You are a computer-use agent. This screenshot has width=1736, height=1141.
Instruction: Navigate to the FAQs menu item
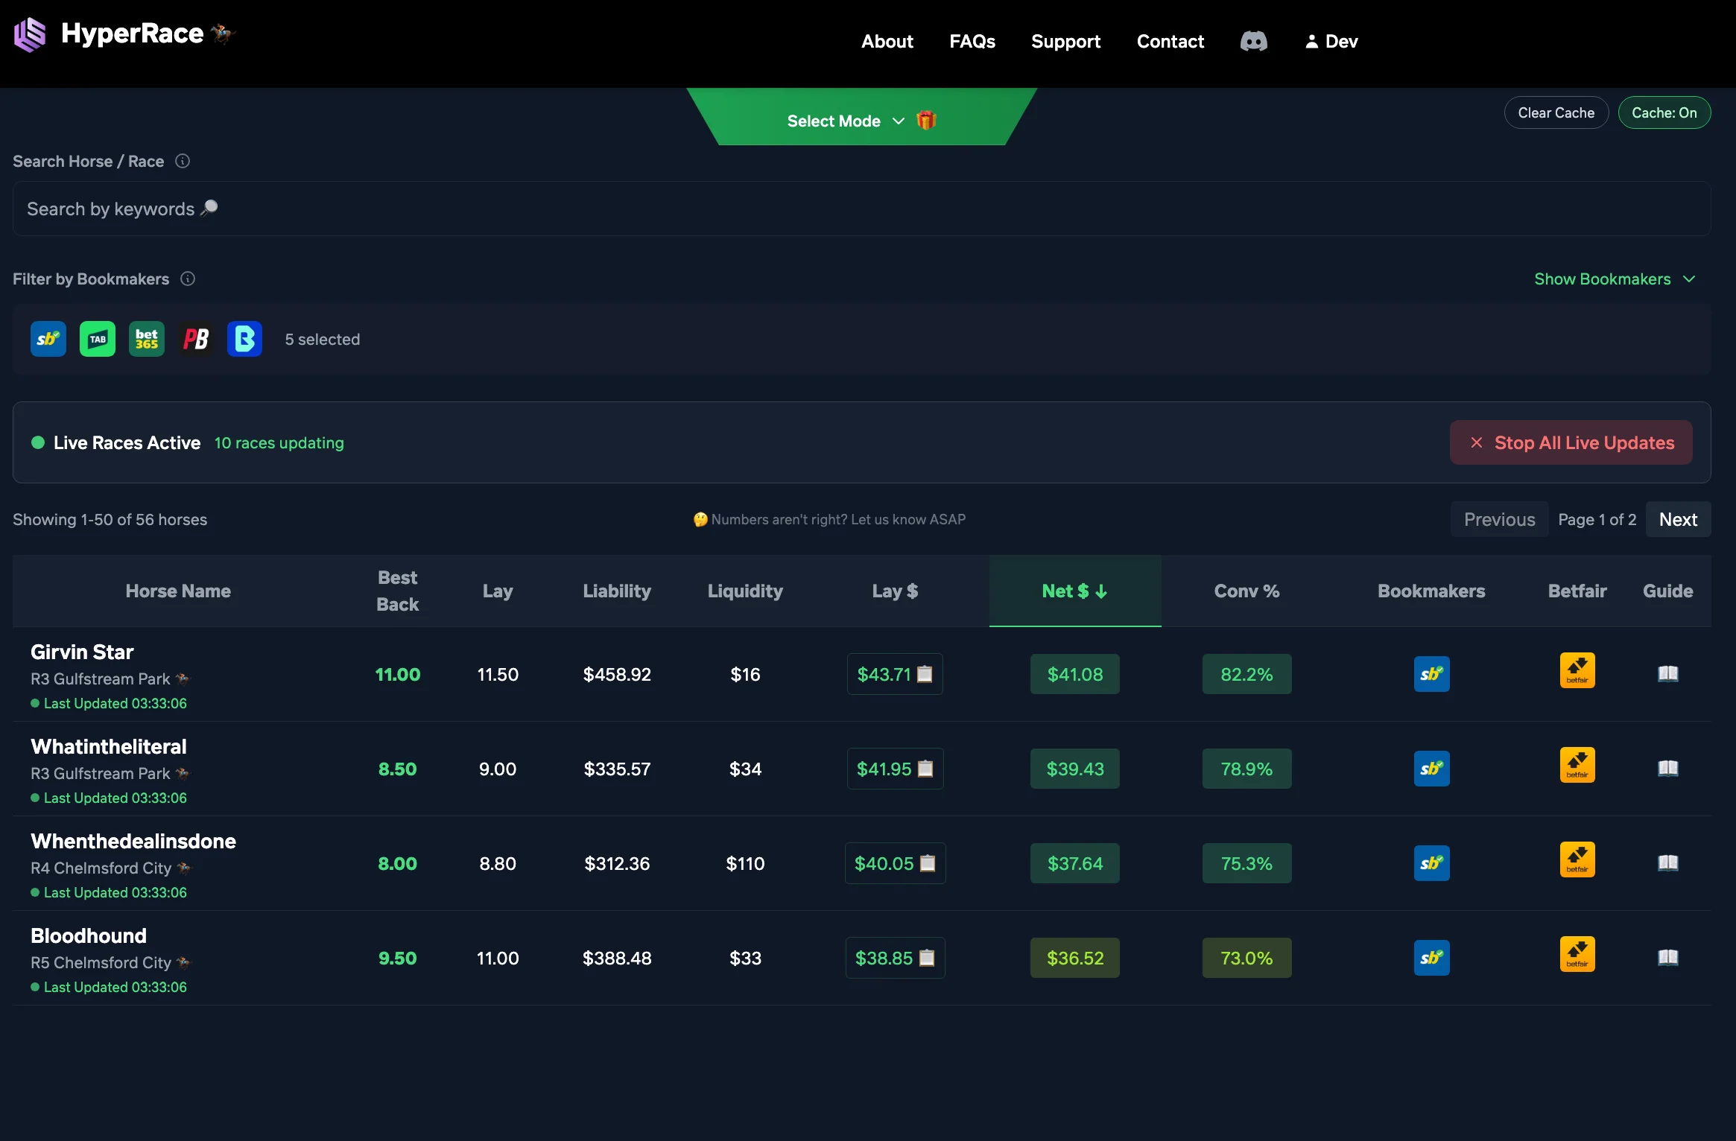click(x=972, y=41)
